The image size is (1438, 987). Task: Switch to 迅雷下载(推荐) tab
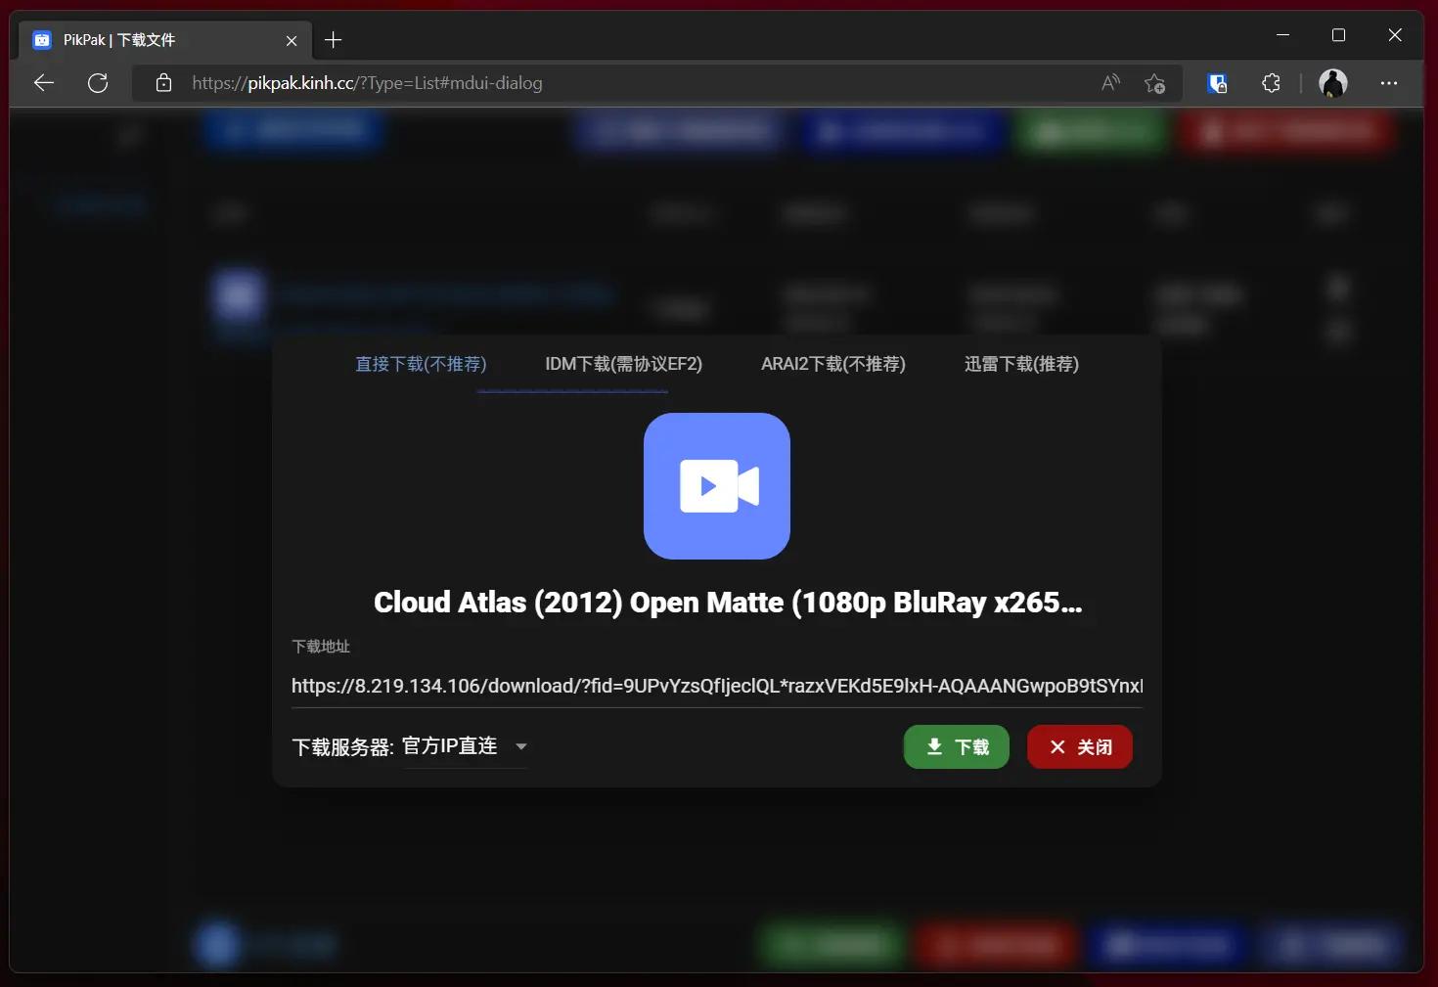[1021, 364]
